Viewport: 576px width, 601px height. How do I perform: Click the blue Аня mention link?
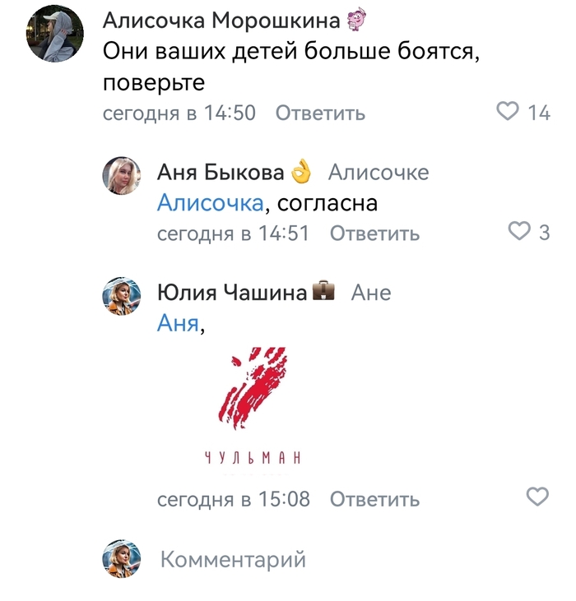178,323
